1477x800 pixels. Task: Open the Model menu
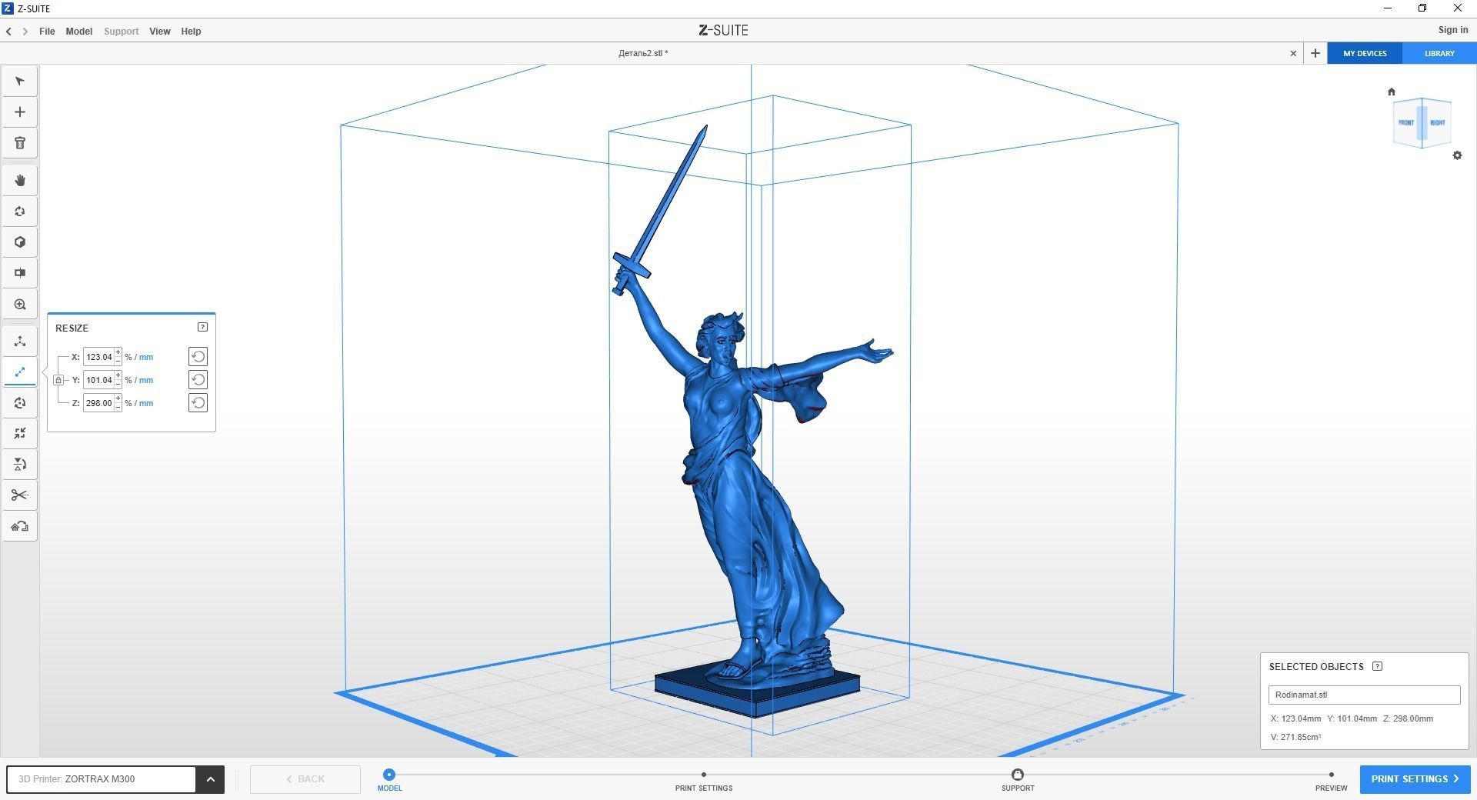point(78,32)
